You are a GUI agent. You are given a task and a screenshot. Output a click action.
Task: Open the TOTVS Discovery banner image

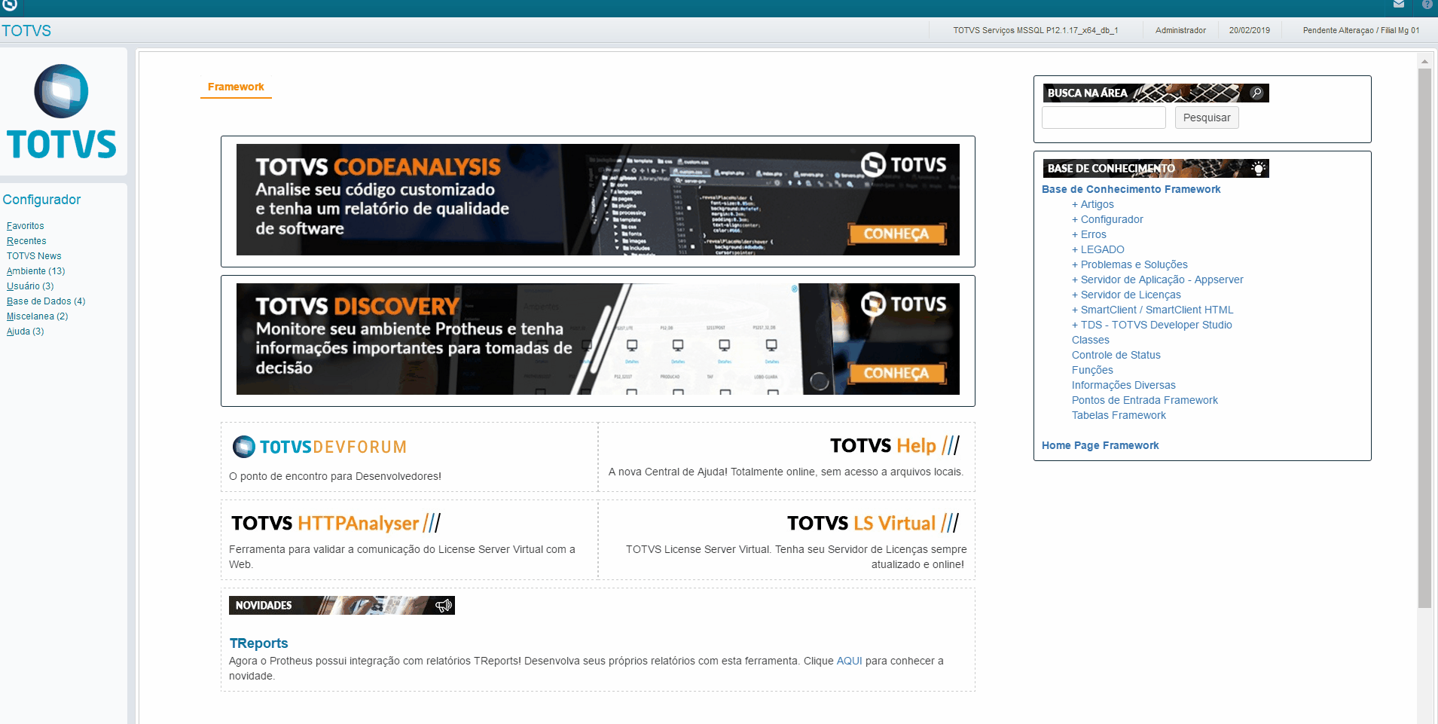tap(597, 339)
